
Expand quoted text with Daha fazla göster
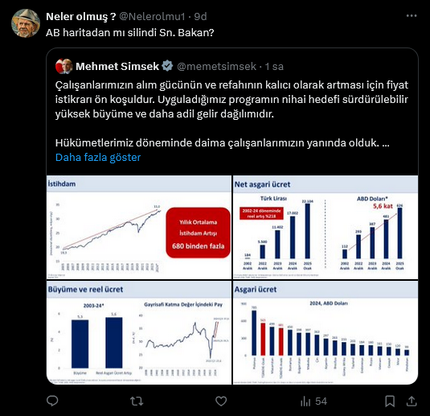(x=98, y=158)
